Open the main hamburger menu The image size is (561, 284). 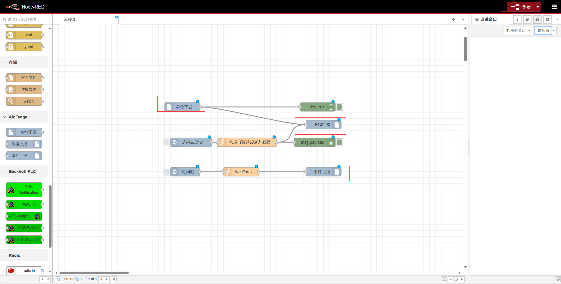pyautogui.click(x=554, y=7)
